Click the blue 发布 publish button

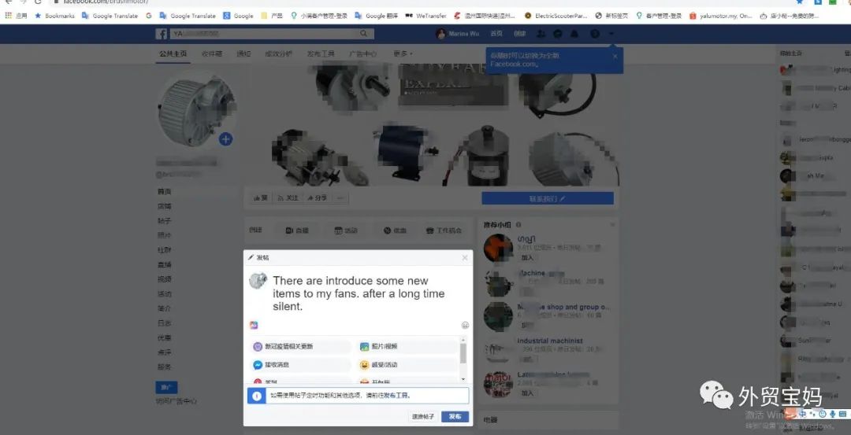[x=455, y=417]
